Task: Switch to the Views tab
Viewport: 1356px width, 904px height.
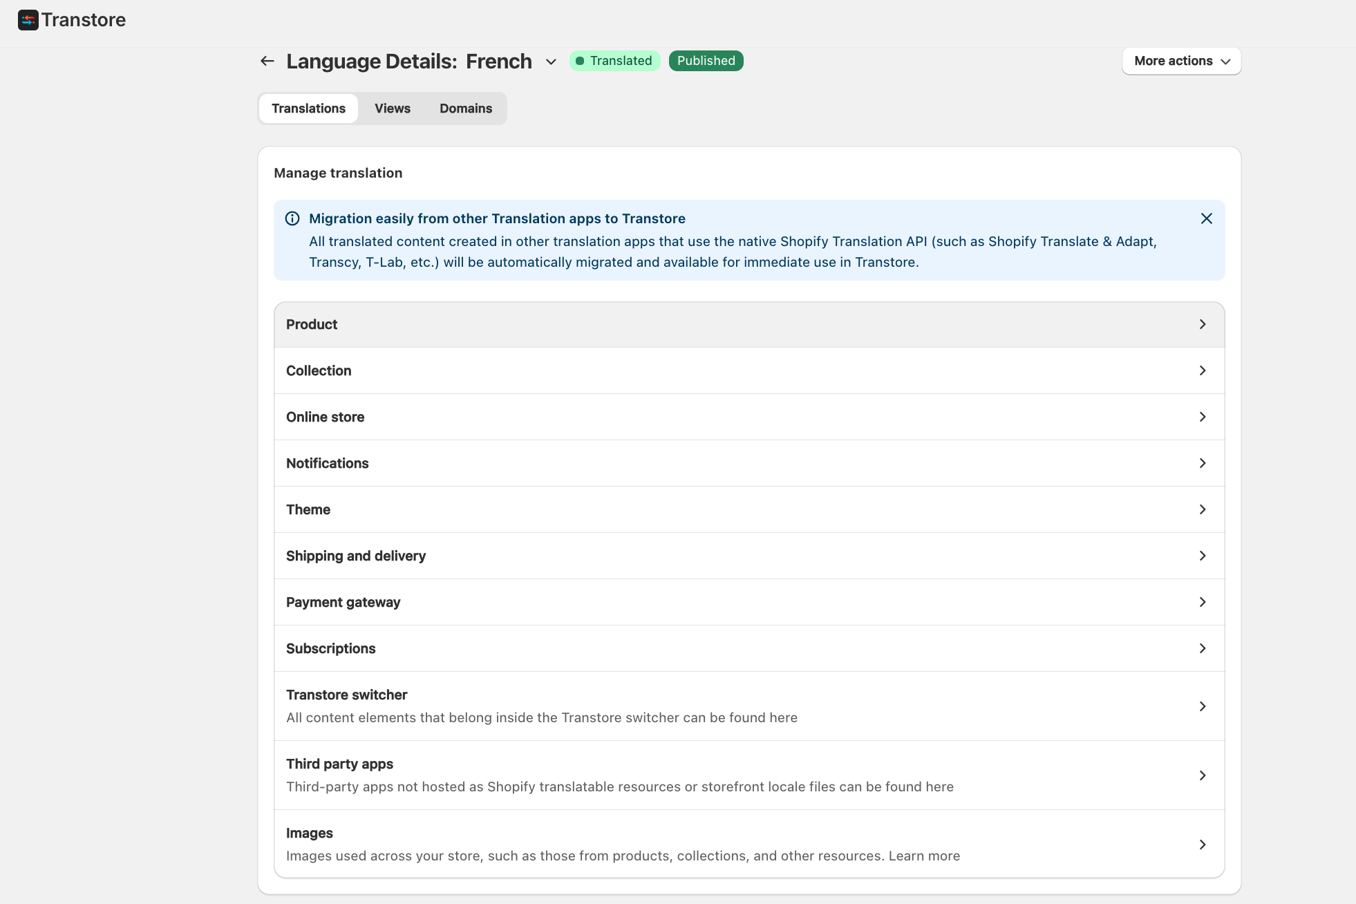Action: point(392,109)
